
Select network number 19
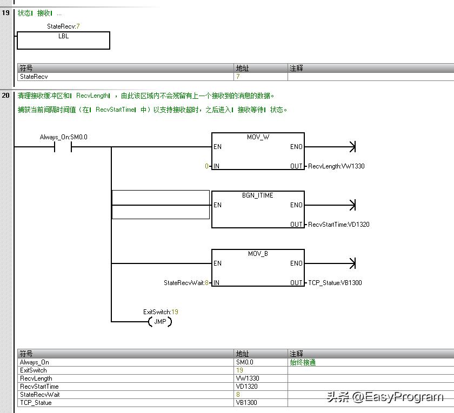point(6,13)
